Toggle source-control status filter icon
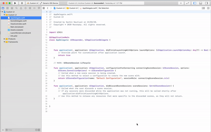 click(x=39, y=130)
